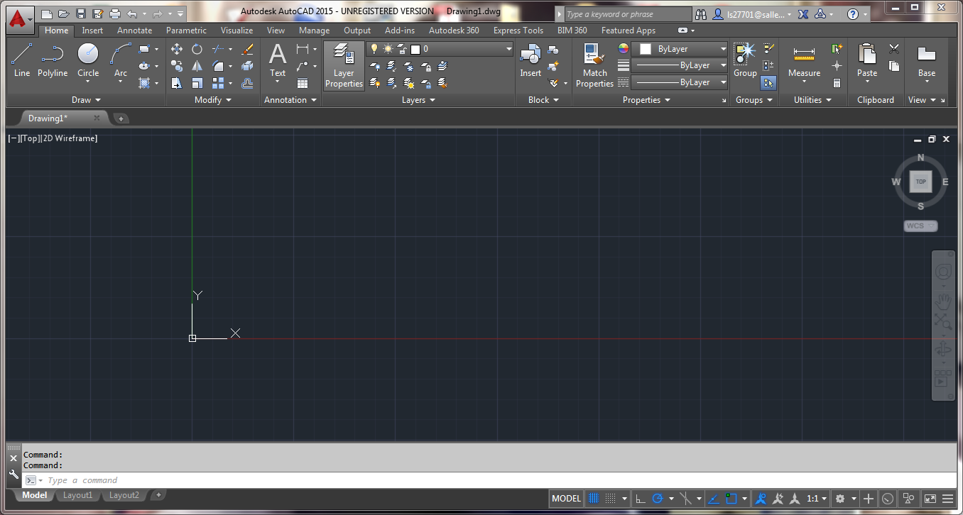
Task: Toggle Polar Tracking in status bar
Action: tap(658, 499)
